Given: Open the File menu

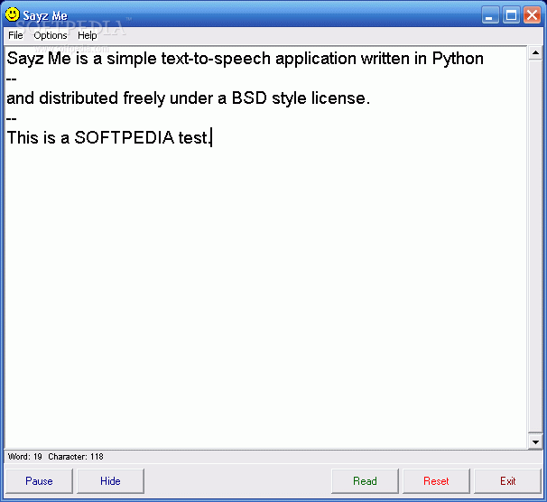Looking at the screenshot, I should click(15, 35).
